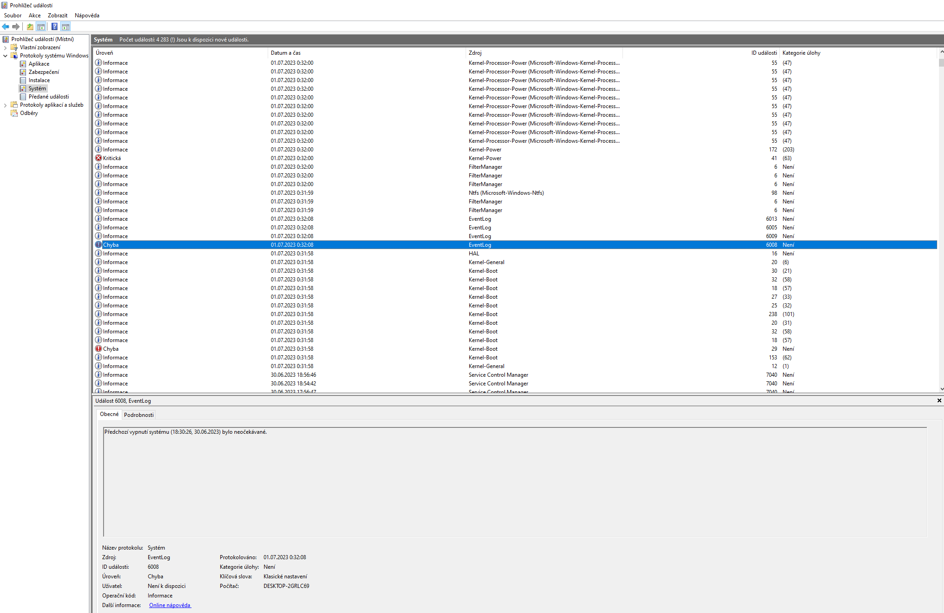Toggle the show/hide action pane toolbar icon
This screenshot has height=613, width=944.
pos(66,27)
